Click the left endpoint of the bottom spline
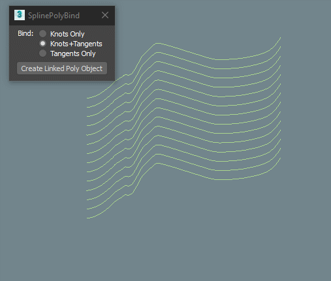The width and height of the screenshot is (331, 281). (x=87, y=218)
